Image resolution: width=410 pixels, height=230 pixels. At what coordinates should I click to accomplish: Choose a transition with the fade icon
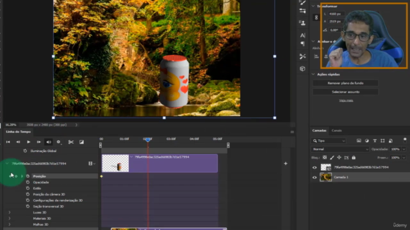(81, 142)
